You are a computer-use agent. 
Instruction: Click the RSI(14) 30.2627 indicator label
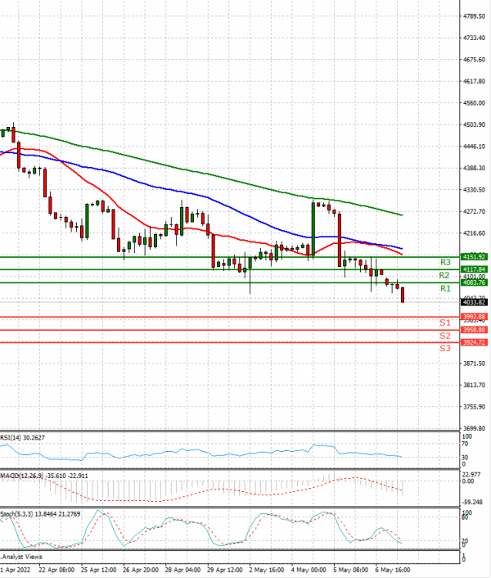22,437
